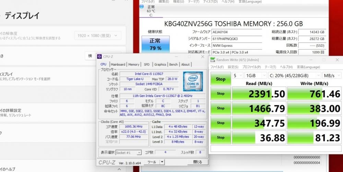Open 機能(U) menu in CrystalDiskInfo
The image size is (343, 172).
(x=178, y=1)
